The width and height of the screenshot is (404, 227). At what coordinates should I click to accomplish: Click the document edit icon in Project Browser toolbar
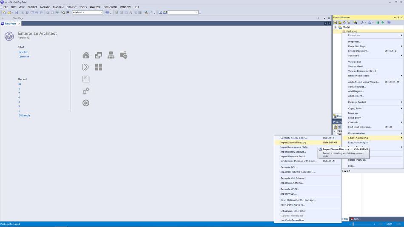coord(362,23)
